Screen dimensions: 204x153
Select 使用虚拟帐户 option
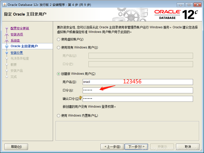tap(58, 39)
